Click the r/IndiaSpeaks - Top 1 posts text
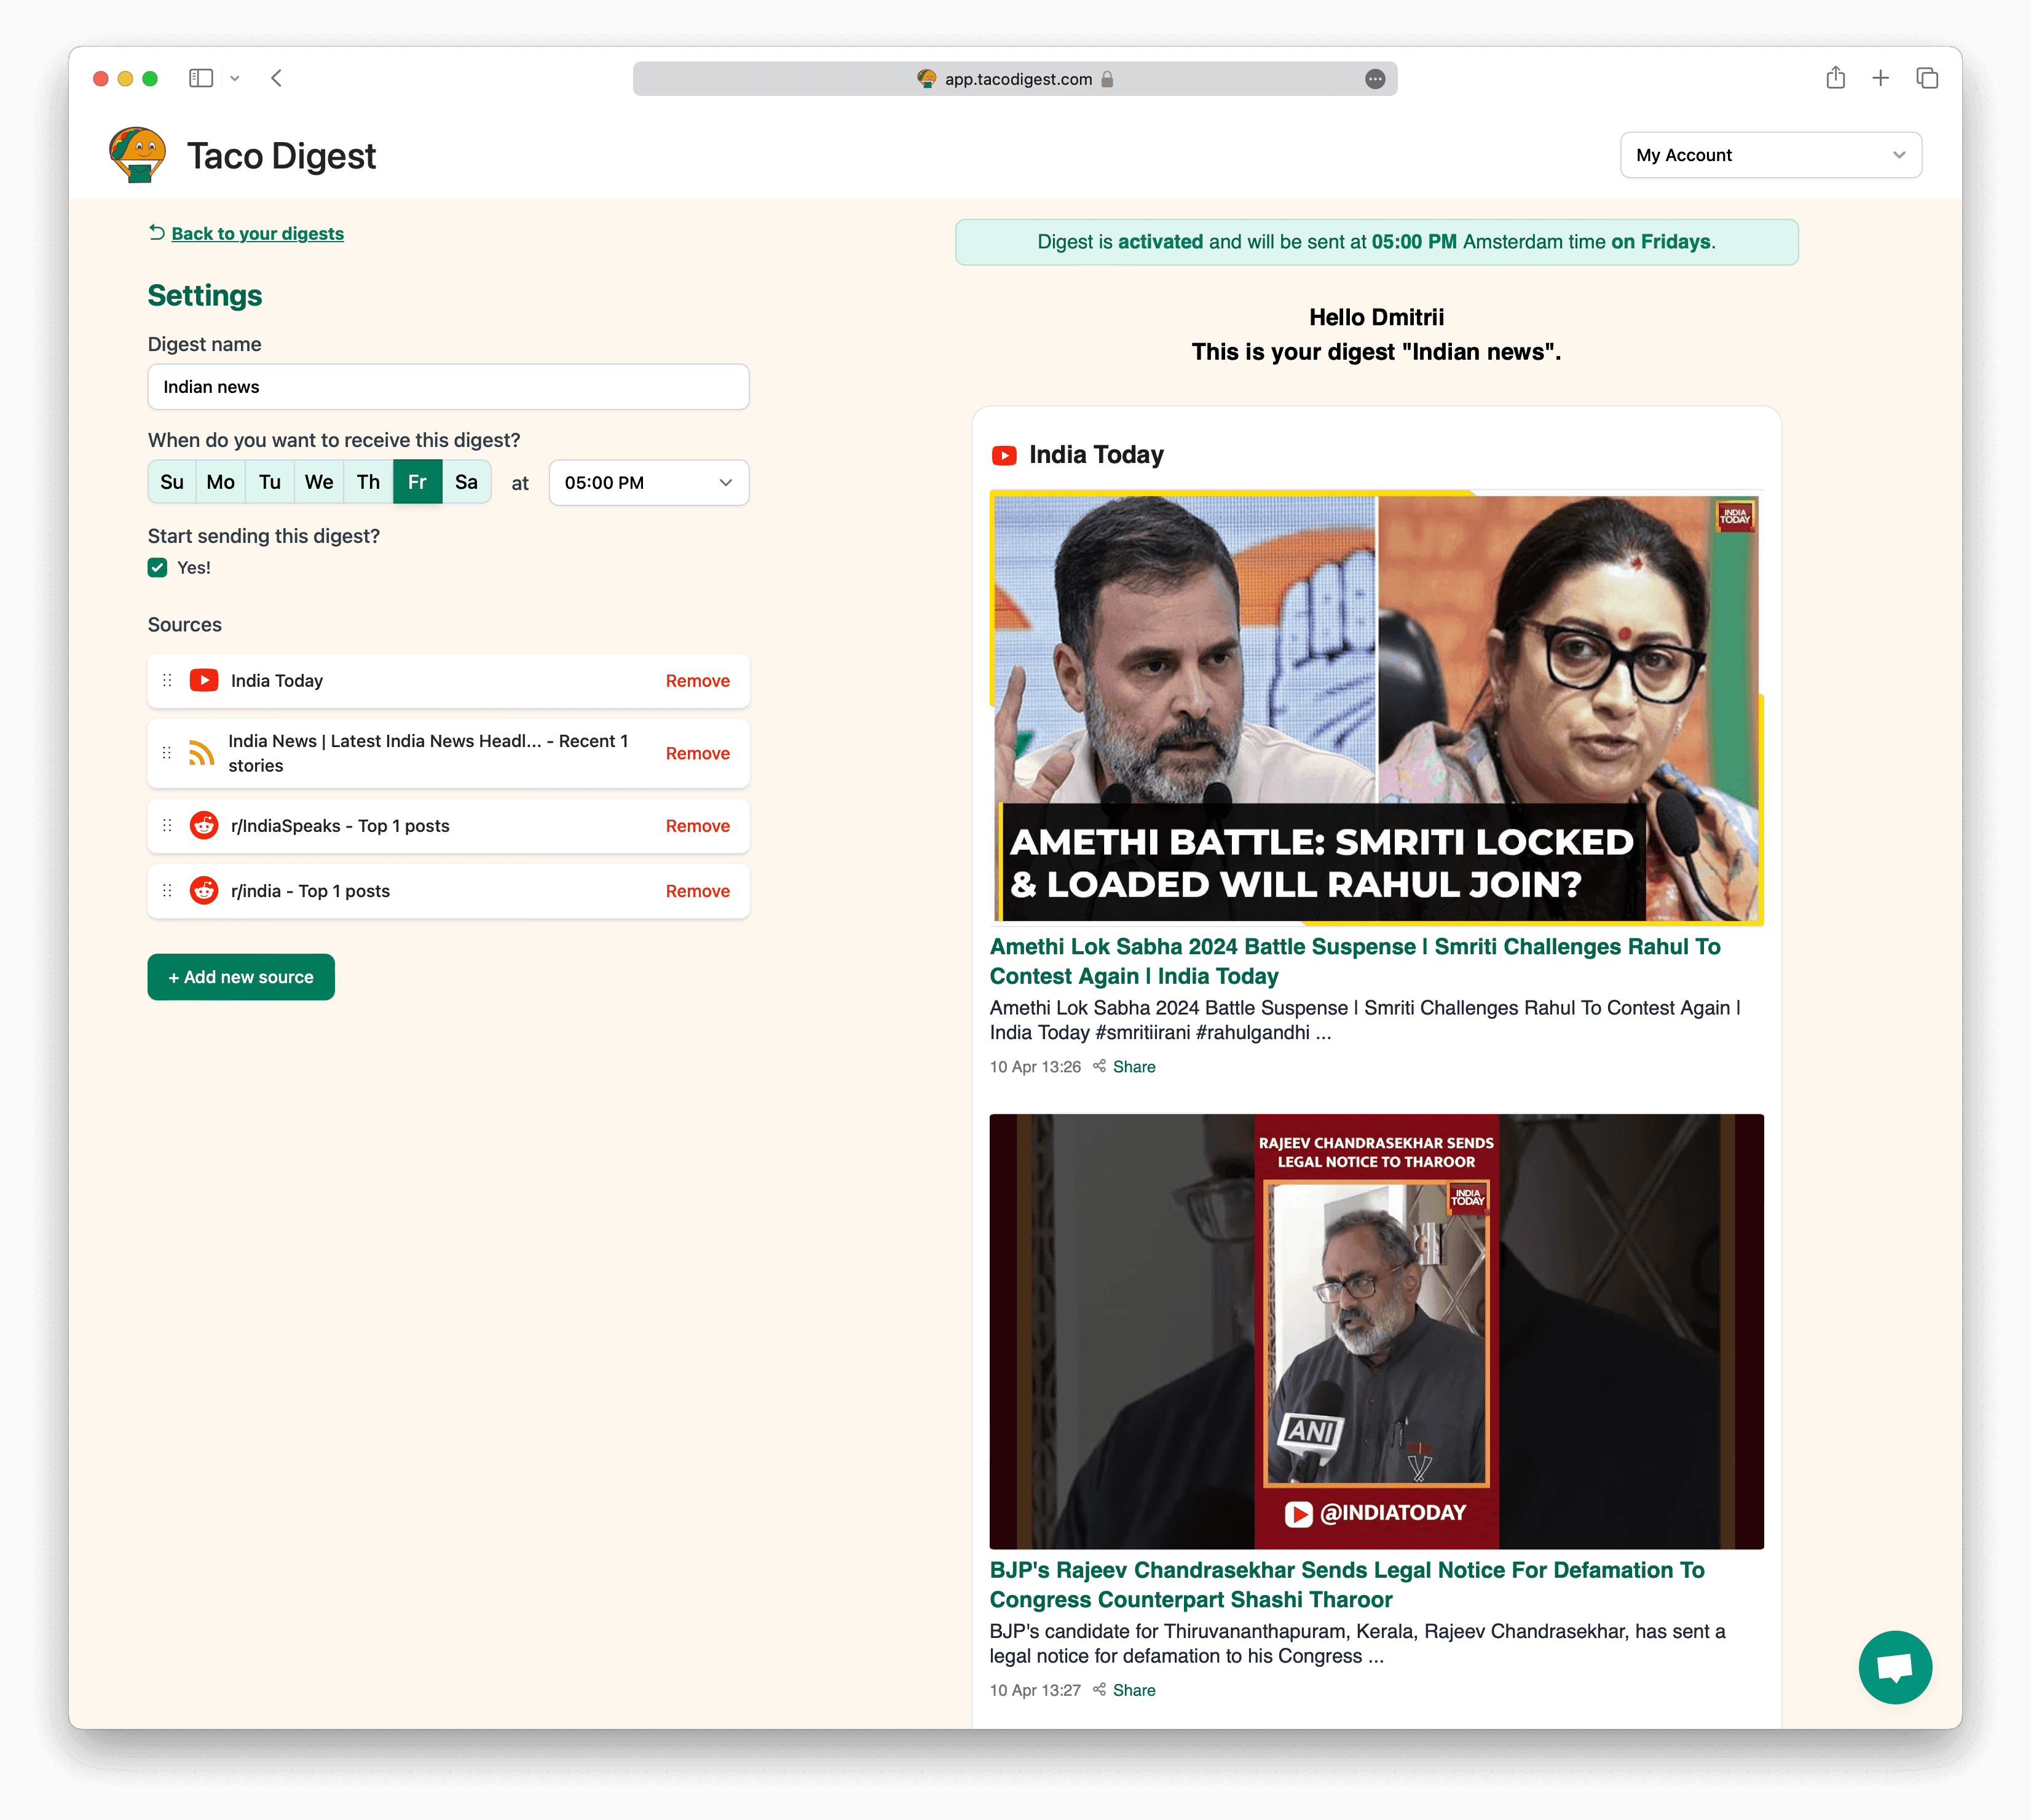Image resolution: width=2031 pixels, height=1820 pixels. (340, 826)
